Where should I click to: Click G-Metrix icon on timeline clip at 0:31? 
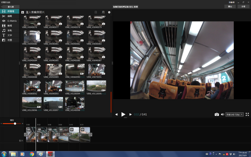[83, 129]
